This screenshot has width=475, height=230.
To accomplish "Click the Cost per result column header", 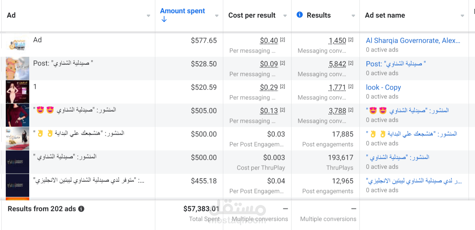I will coord(252,15).
